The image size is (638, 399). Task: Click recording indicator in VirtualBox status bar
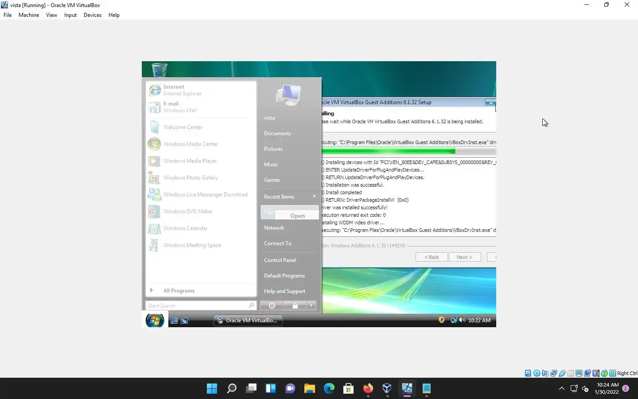pos(587,373)
